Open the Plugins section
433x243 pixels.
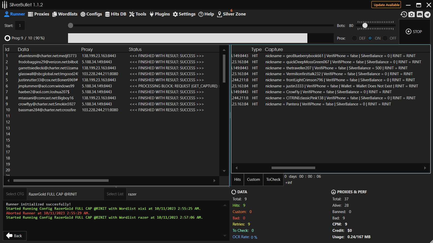coord(160,14)
